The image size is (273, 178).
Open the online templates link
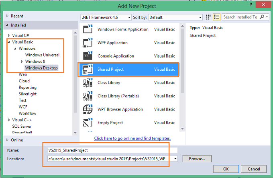[132, 138]
